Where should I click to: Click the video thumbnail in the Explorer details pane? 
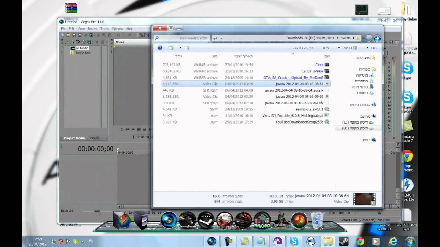click(364, 199)
